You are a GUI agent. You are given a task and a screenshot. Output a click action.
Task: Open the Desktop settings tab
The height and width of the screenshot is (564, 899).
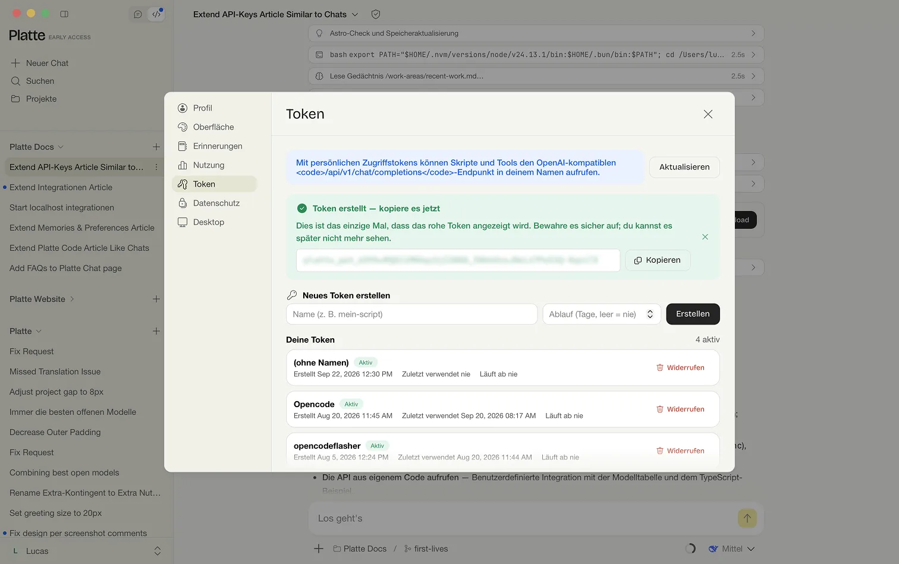pos(214,222)
